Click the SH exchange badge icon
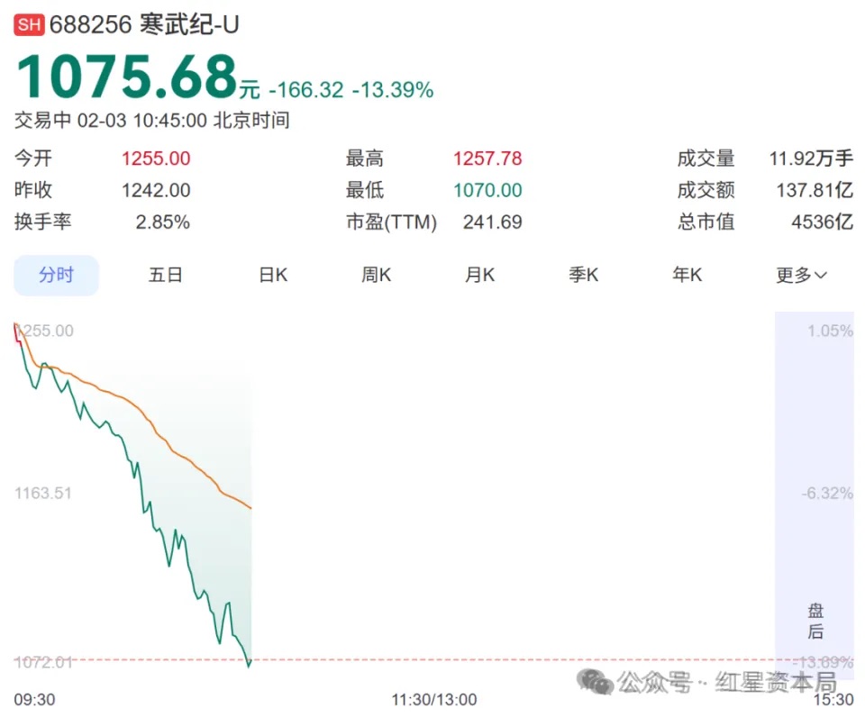Image resolution: width=865 pixels, height=717 pixels. pyautogui.click(x=28, y=24)
